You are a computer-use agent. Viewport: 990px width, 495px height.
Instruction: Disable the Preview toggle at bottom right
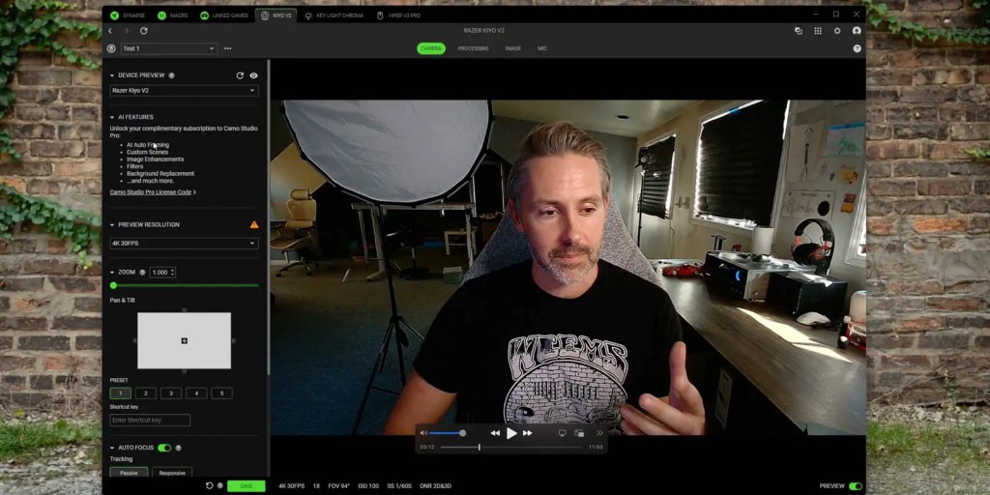(855, 485)
